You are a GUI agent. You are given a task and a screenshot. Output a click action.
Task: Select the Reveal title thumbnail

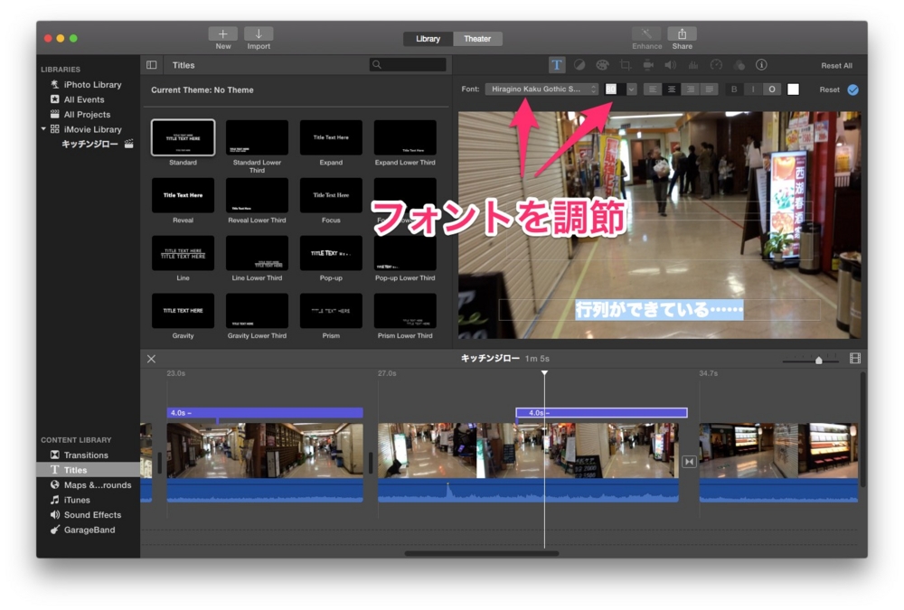[x=183, y=195]
